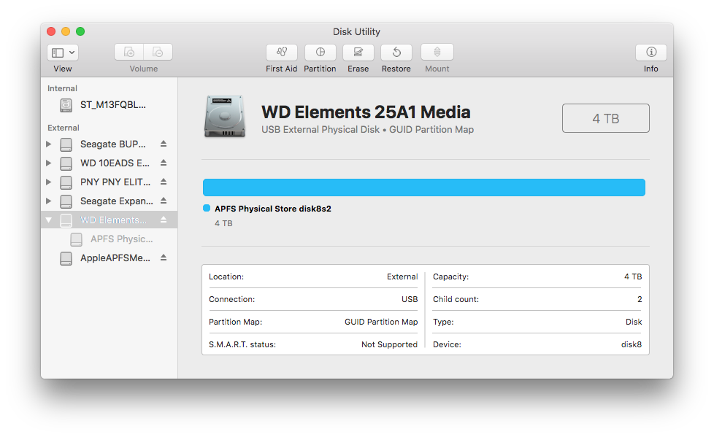Open the Info panel

coord(651,52)
